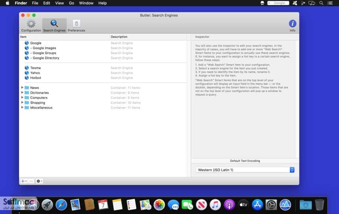Launch Safari from the Dock
The width and height of the screenshot is (339, 214).
(61, 204)
